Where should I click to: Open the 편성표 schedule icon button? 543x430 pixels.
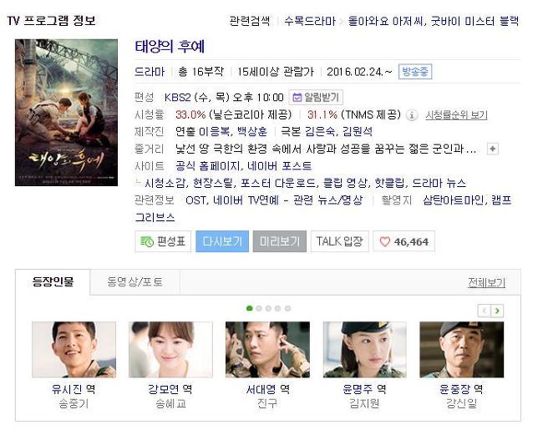pyautogui.click(x=163, y=241)
